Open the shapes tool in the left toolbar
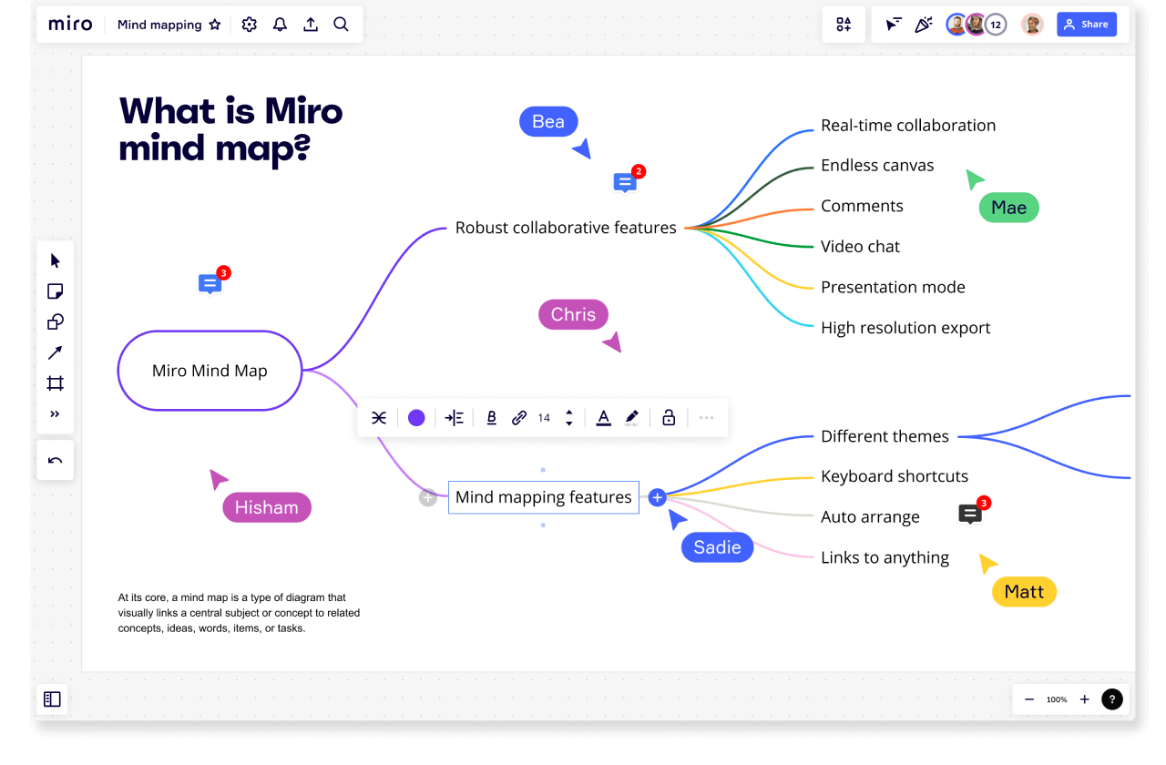The width and height of the screenshot is (1166, 765). (55, 321)
